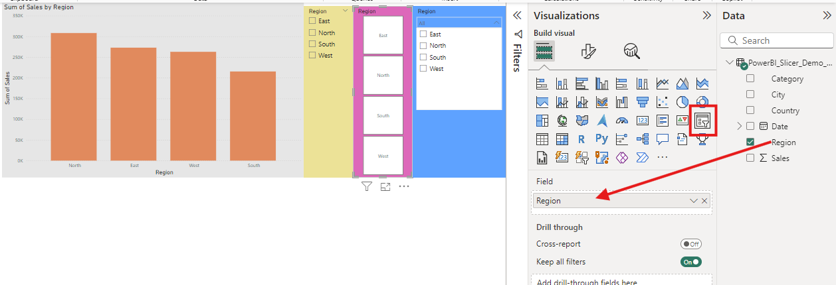Select the Slicer visualization icon
Image resolution: width=836 pixels, height=285 pixels.
(x=702, y=121)
